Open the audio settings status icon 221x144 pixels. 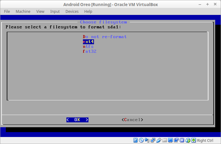click(x=147, y=140)
